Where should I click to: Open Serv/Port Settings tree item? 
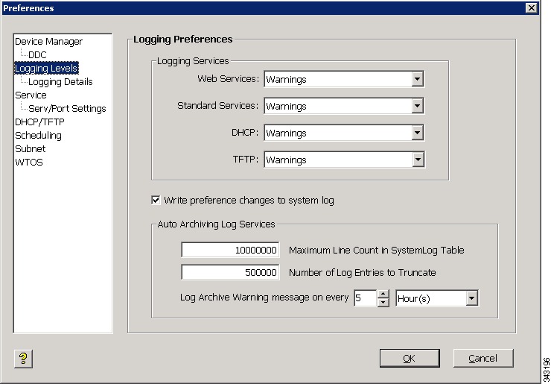tap(67, 108)
